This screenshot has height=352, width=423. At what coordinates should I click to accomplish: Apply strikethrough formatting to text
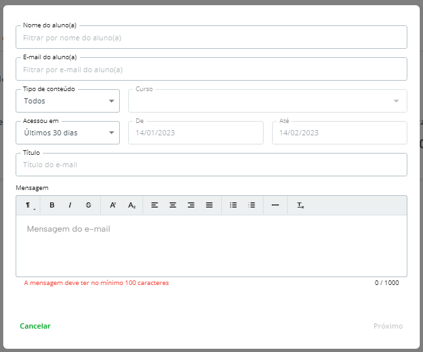point(89,205)
